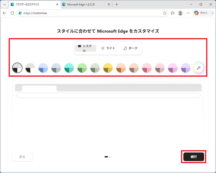This screenshot has width=216, height=173.
Task: Select the peach and brown theme
Action: pos(134,68)
